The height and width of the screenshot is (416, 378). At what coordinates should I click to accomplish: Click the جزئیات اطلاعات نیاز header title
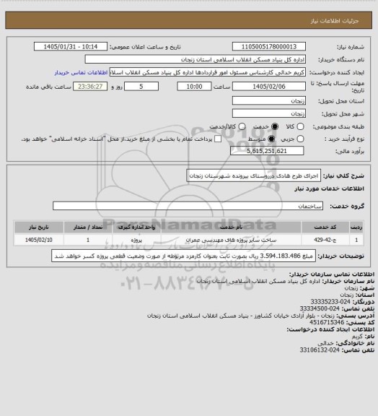click(335, 21)
